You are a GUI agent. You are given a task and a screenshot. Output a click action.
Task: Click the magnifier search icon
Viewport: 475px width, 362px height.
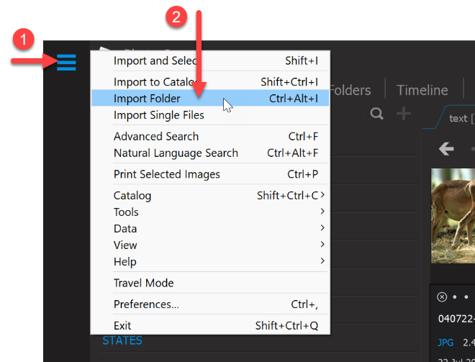click(x=377, y=114)
